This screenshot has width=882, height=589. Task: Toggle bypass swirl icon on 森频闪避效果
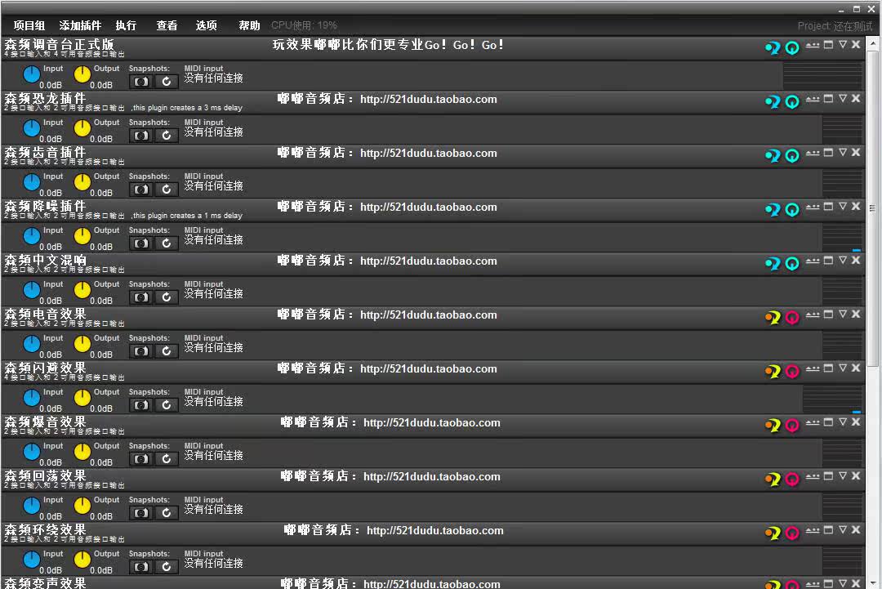tap(773, 371)
